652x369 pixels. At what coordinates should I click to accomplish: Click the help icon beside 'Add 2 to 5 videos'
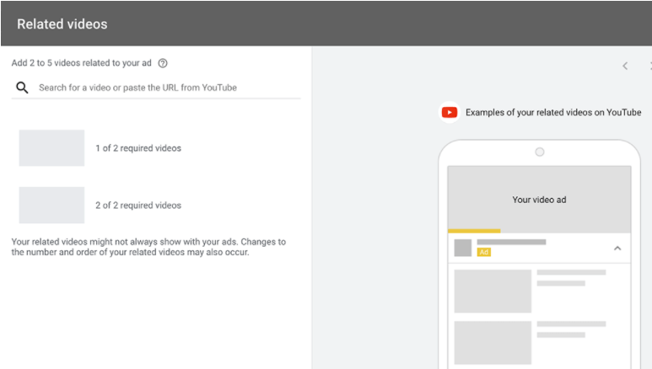pyautogui.click(x=163, y=63)
